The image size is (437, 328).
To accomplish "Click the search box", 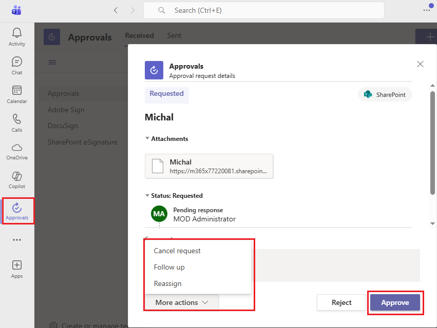I will click(x=263, y=10).
